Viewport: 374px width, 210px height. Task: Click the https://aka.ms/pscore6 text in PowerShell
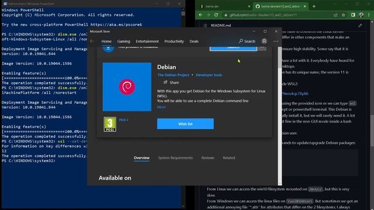click(x=116, y=24)
